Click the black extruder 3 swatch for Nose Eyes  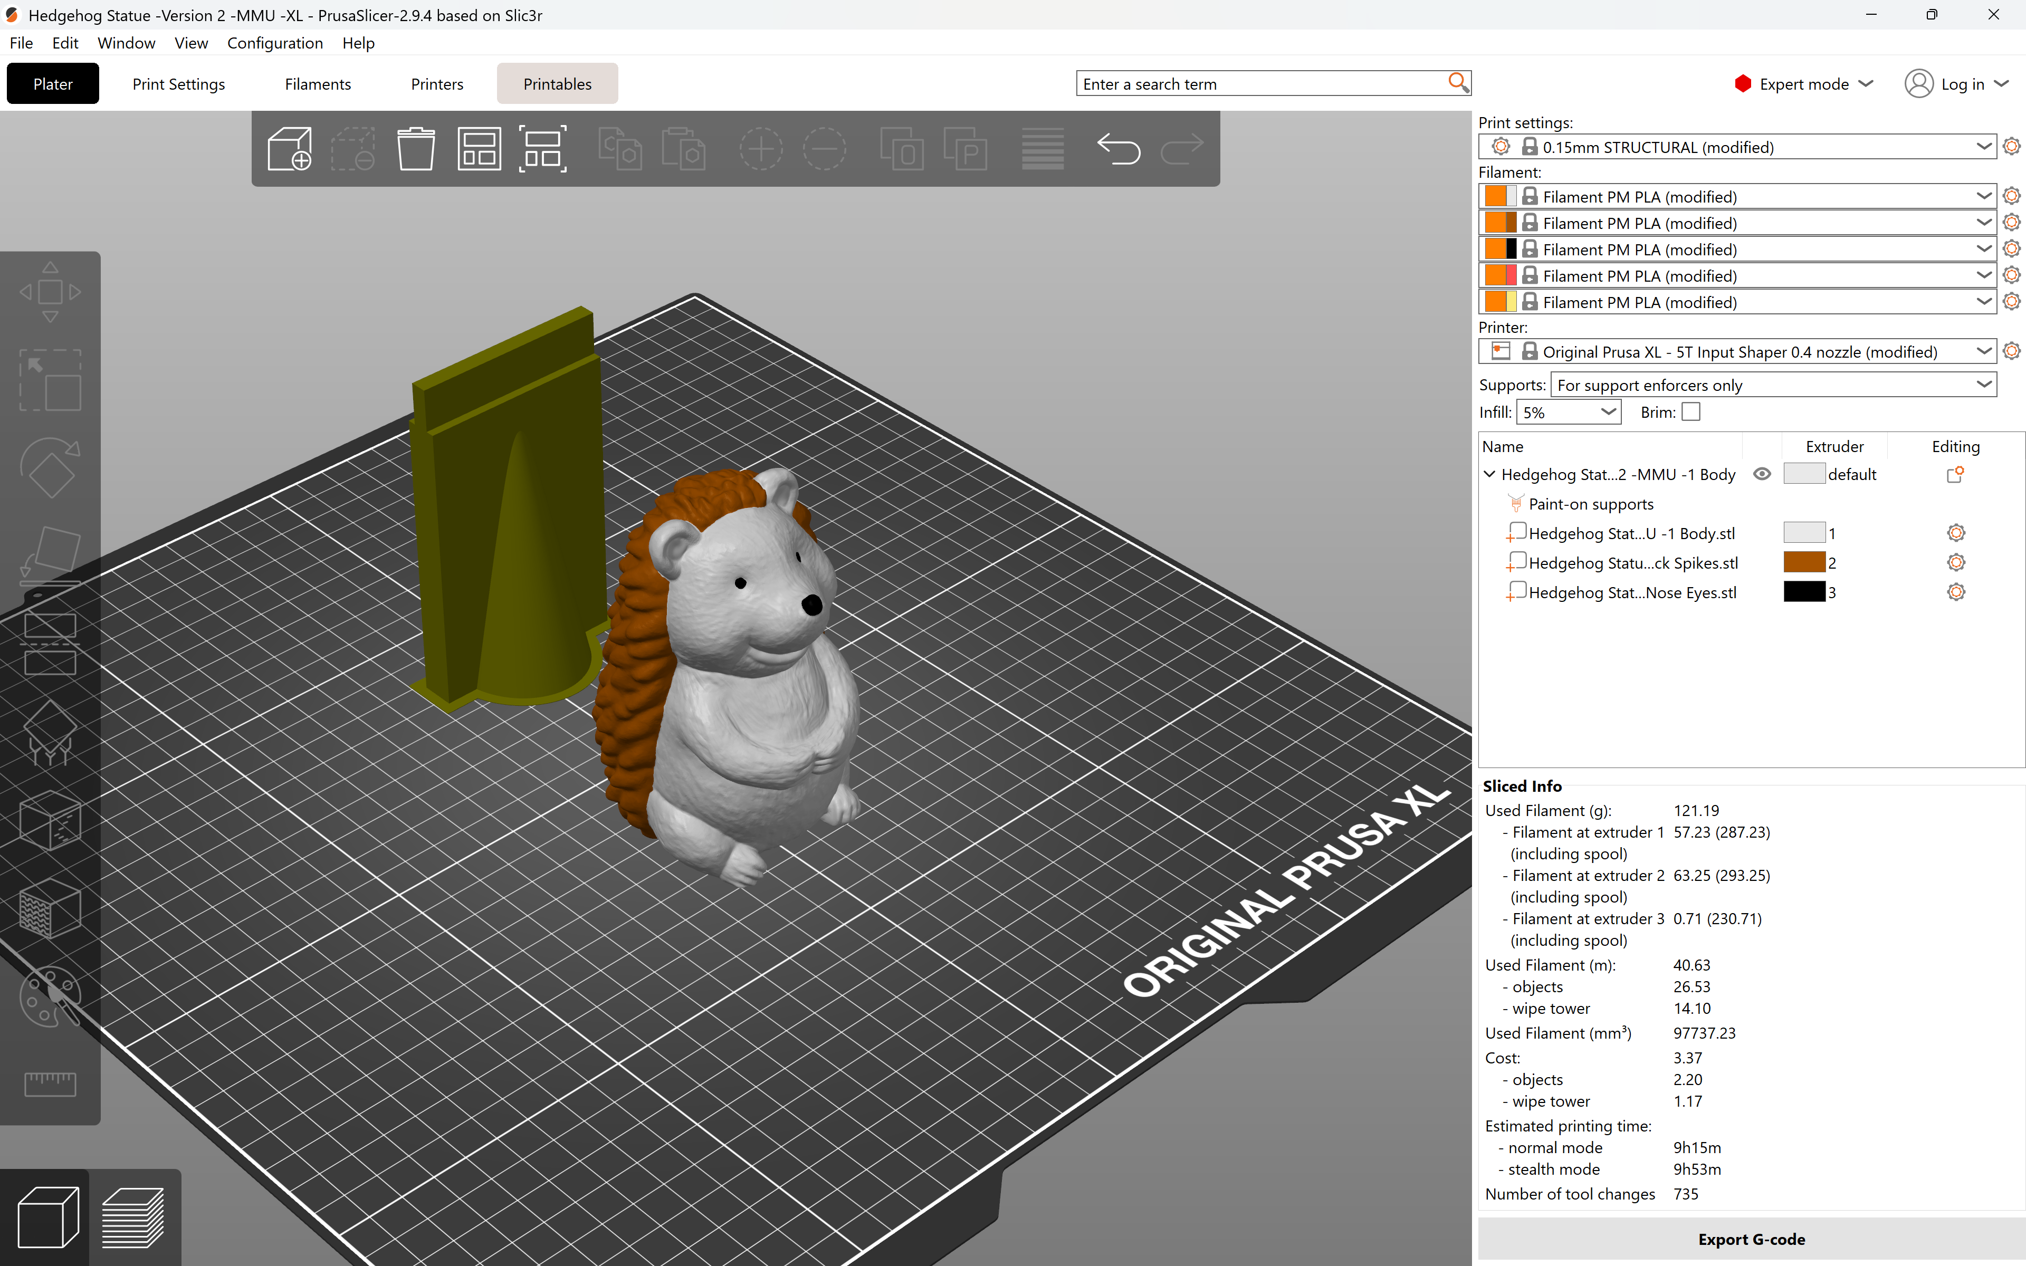point(1804,592)
